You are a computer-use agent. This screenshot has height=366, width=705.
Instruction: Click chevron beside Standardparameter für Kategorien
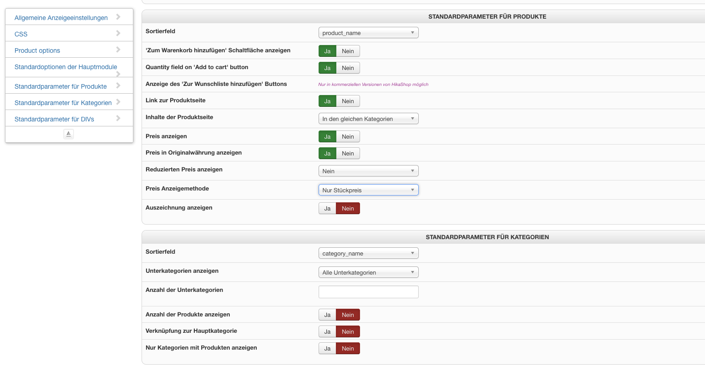click(118, 102)
